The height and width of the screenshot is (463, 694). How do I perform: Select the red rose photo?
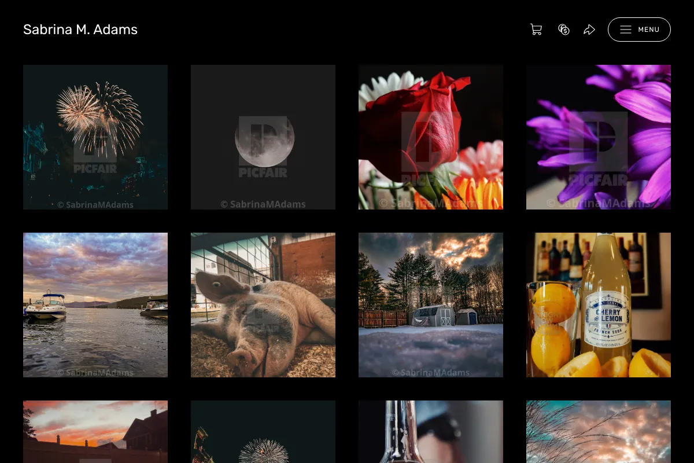pyautogui.click(x=431, y=137)
